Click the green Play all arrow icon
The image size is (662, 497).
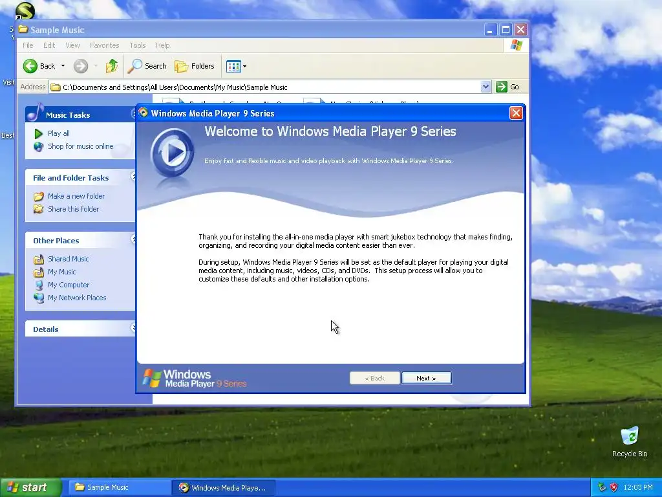pyautogui.click(x=38, y=133)
